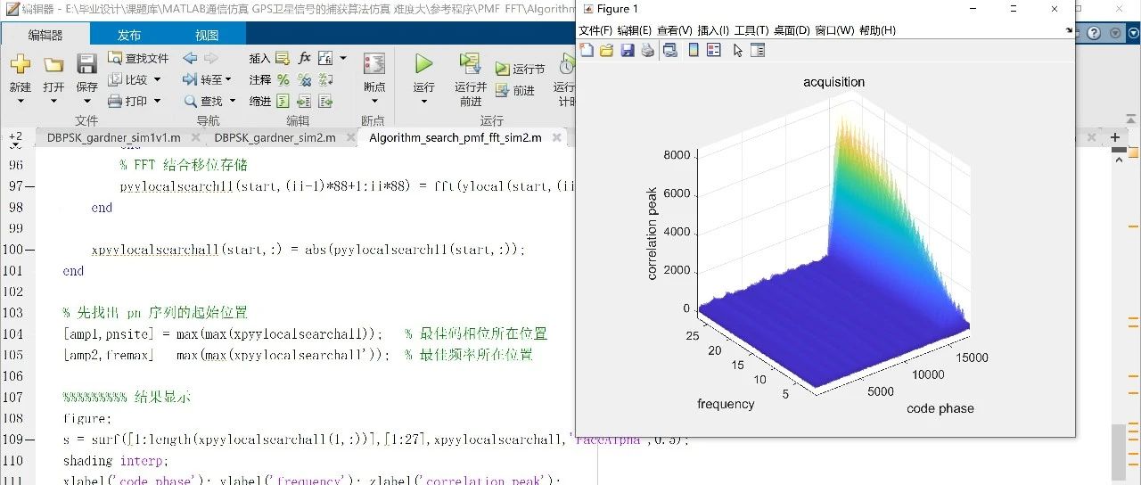
Task: Click the wrap comments icon
Action: (x=325, y=79)
